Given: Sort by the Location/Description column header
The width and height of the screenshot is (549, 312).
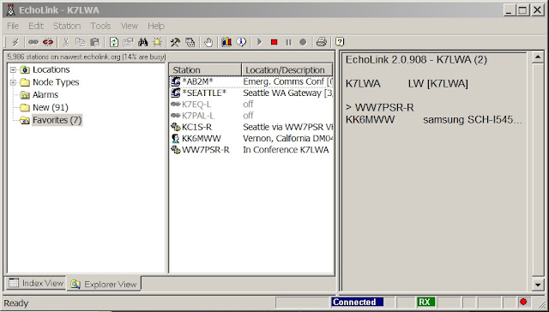Looking at the screenshot, I should (287, 69).
